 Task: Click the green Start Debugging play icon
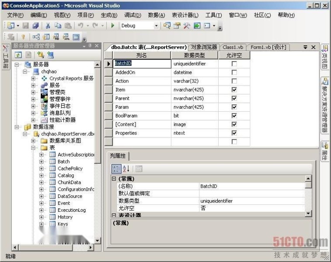pos(113,26)
